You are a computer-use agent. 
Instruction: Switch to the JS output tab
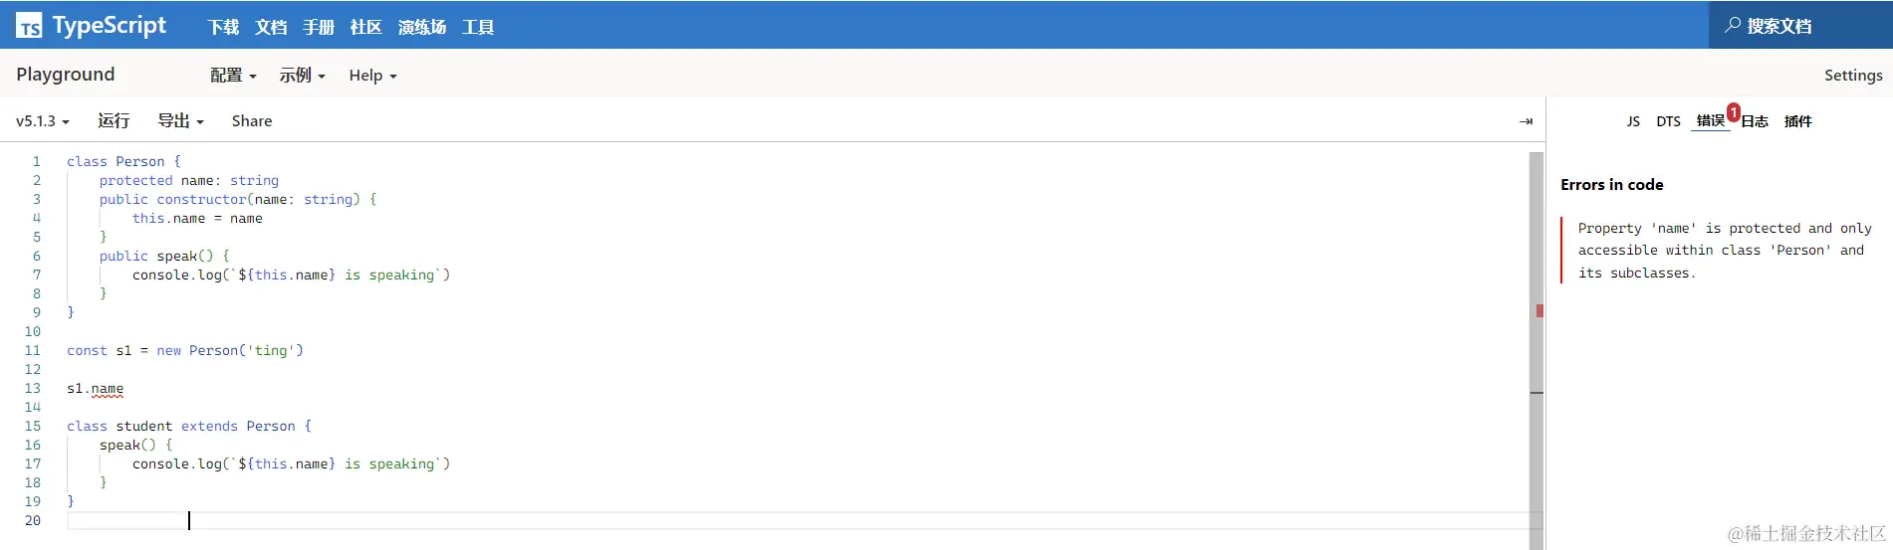coord(1633,121)
